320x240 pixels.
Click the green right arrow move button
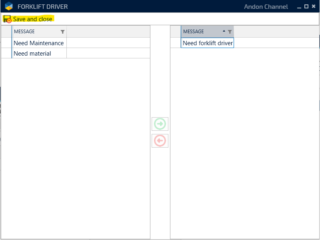click(160, 124)
